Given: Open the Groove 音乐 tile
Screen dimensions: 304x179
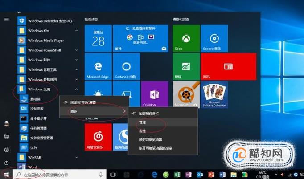Looking at the screenshot, I should pyautogui.click(x=214, y=38).
